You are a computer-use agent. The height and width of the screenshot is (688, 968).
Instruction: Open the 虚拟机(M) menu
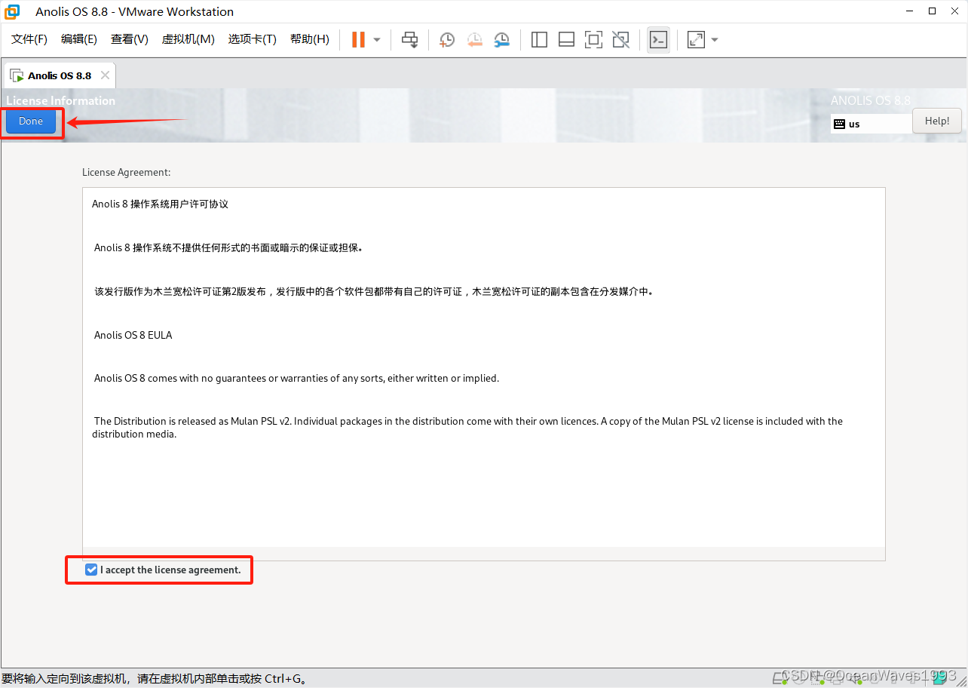188,39
